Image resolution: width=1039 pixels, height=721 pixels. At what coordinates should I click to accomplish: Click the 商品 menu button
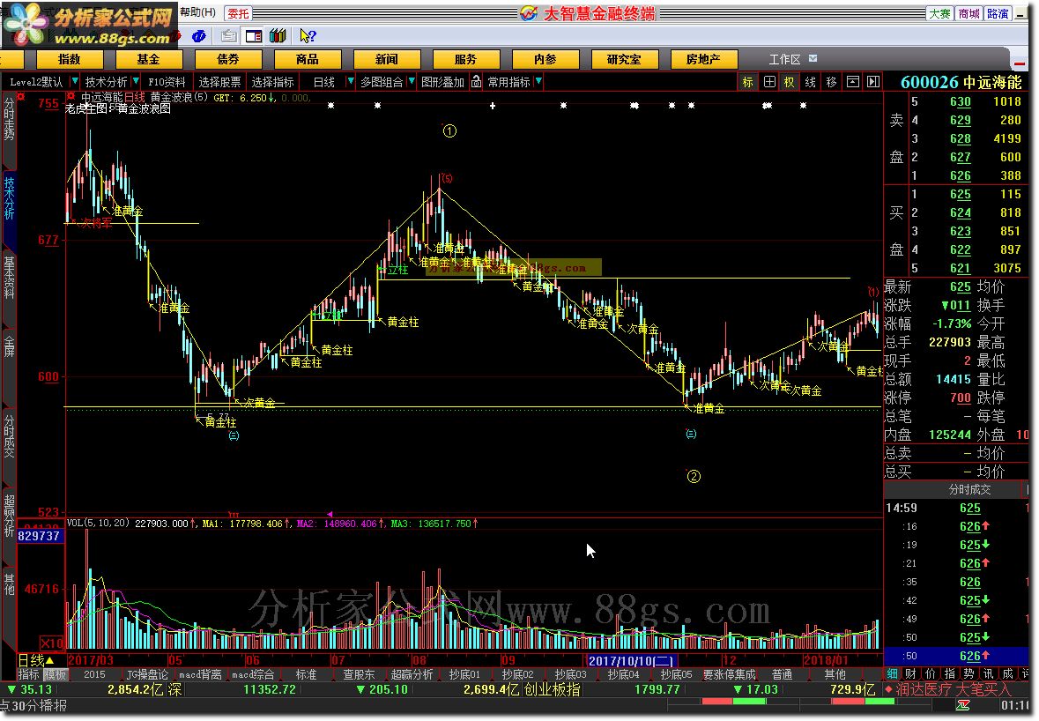308,60
